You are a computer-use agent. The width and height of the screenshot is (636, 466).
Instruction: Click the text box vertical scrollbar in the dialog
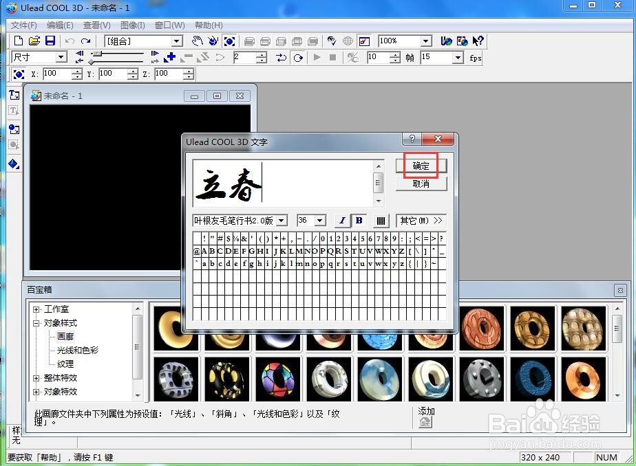[378, 183]
